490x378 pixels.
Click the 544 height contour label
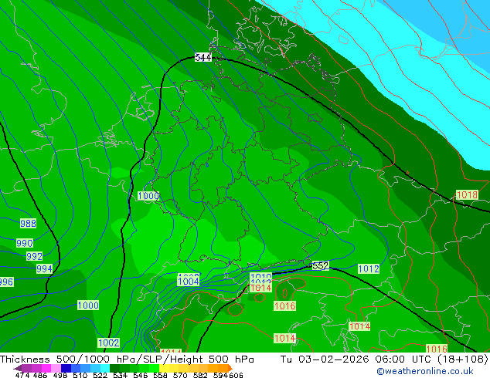point(203,57)
